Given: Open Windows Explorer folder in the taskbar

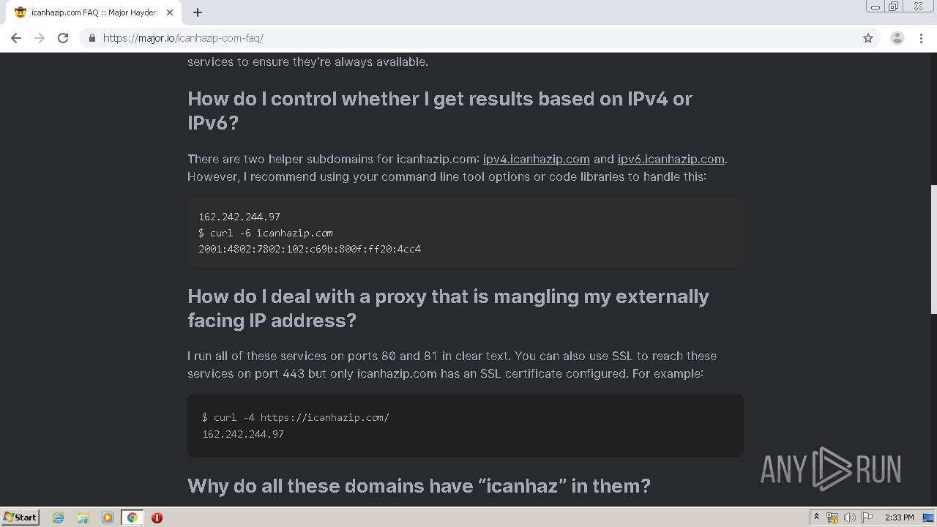Looking at the screenshot, I should click(83, 517).
